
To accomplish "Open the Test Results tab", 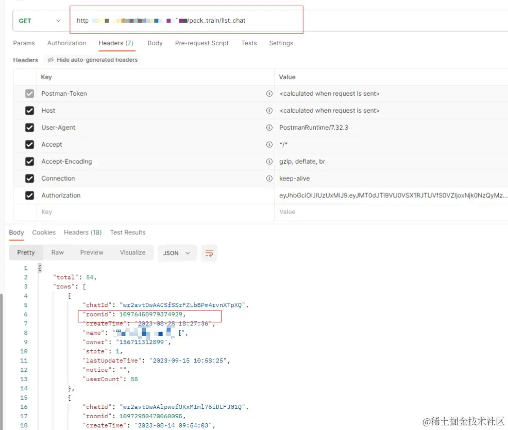I will pyautogui.click(x=128, y=232).
